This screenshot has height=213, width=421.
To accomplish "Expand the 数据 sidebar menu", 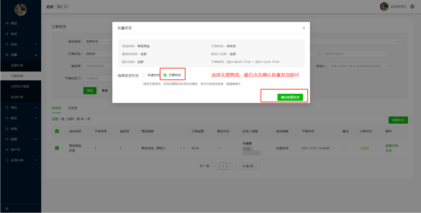I will 20,139.
